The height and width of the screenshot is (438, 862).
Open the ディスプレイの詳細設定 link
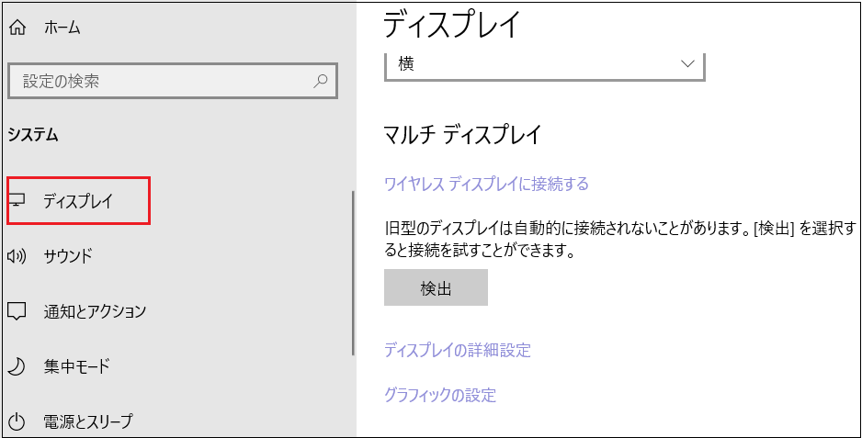pos(457,350)
